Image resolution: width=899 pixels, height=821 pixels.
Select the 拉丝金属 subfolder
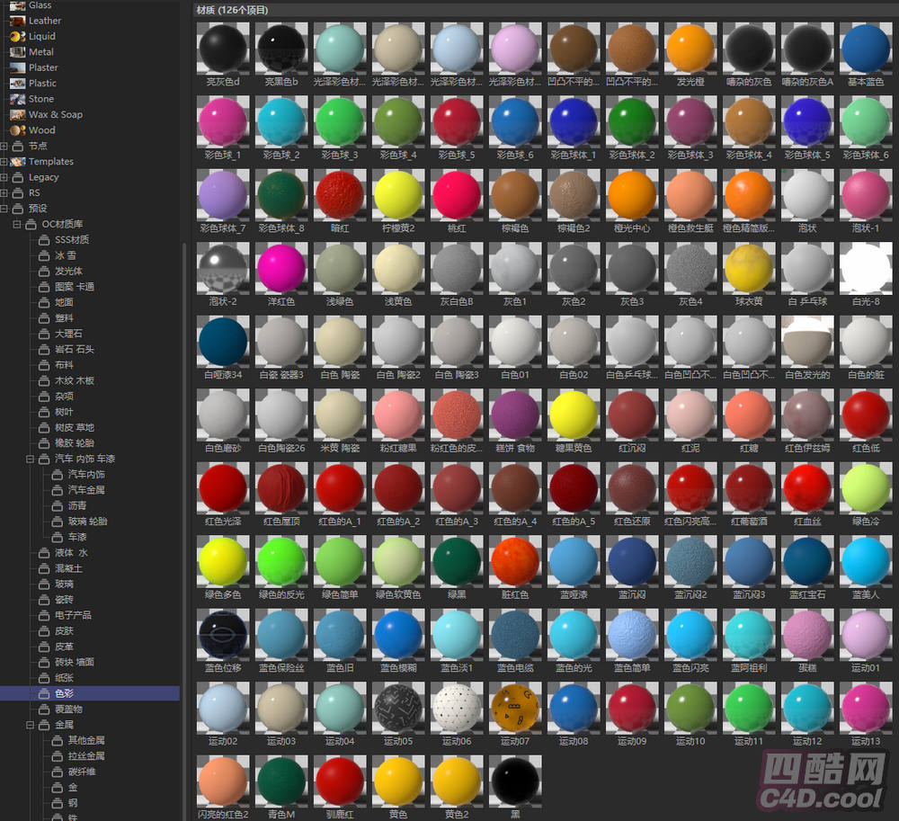pyautogui.click(x=86, y=756)
